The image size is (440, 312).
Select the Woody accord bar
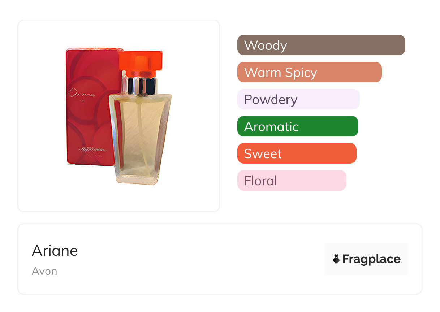(x=321, y=45)
